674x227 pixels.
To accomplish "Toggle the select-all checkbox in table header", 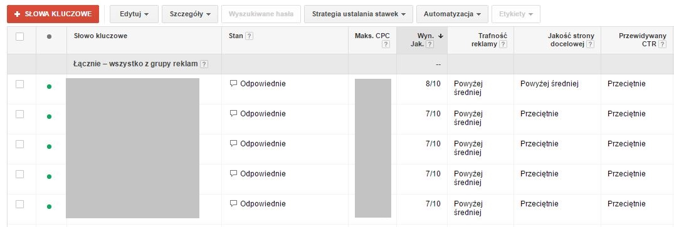I will 20,36.
